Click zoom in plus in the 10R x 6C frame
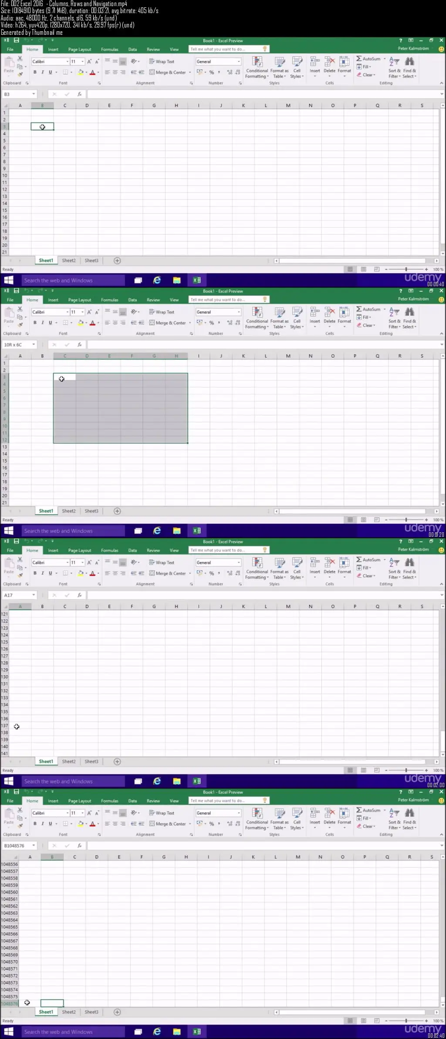This screenshot has width=446, height=1039. (426, 520)
